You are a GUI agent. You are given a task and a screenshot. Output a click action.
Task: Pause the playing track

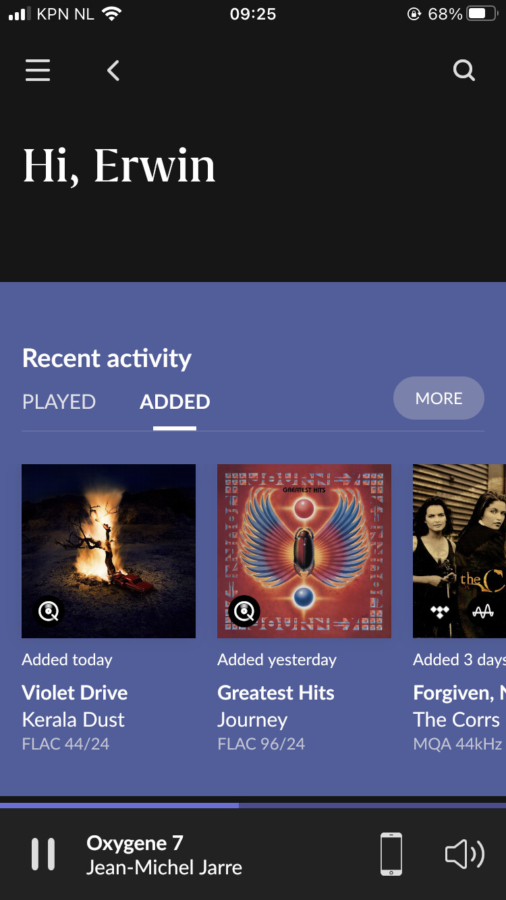click(43, 854)
